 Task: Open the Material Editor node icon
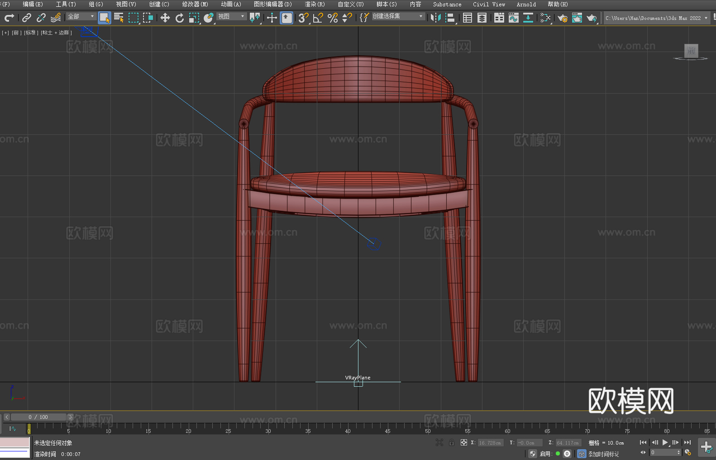point(545,18)
